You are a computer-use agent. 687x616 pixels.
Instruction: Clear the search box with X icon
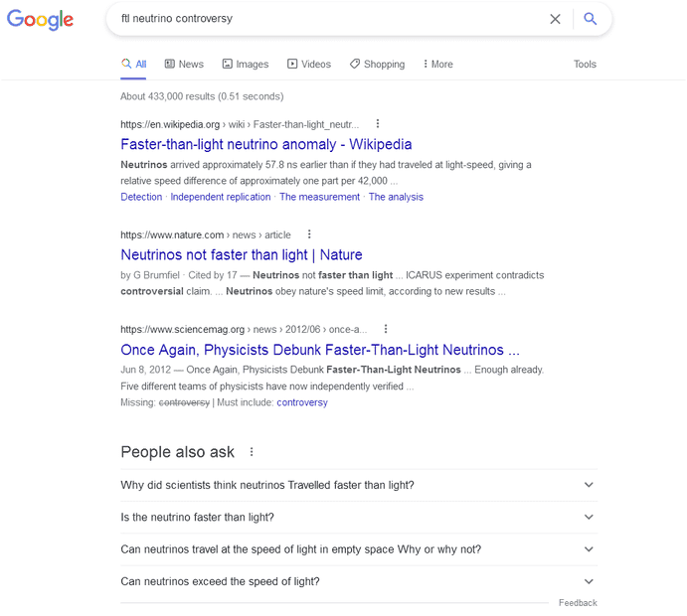[555, 19]
